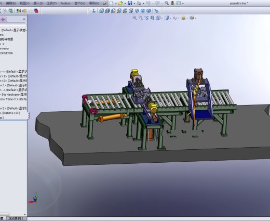Select the second standard view cube icon

(x=107, y=11)
